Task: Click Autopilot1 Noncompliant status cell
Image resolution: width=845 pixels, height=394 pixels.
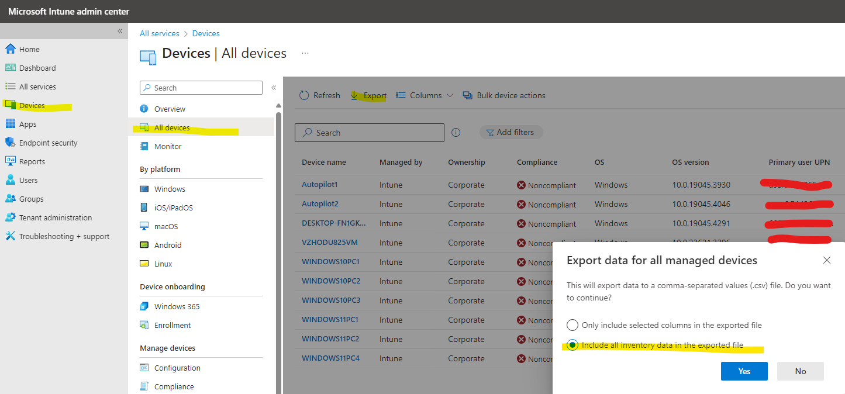Action: [547, 185]
